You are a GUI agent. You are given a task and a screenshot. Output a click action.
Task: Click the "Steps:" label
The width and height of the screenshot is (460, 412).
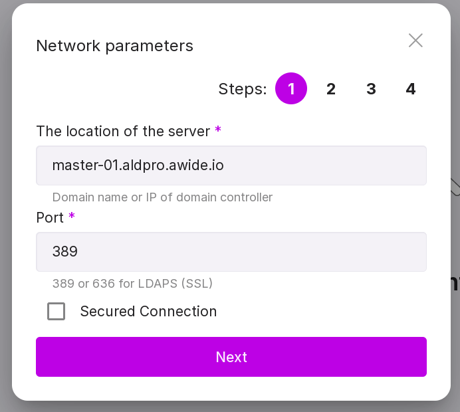click(x=242, y=89)
